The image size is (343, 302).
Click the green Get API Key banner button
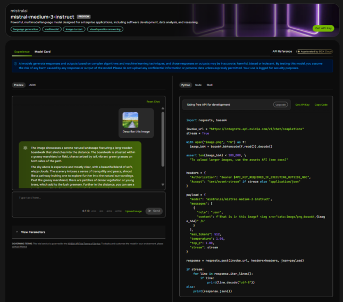[323, 28]
